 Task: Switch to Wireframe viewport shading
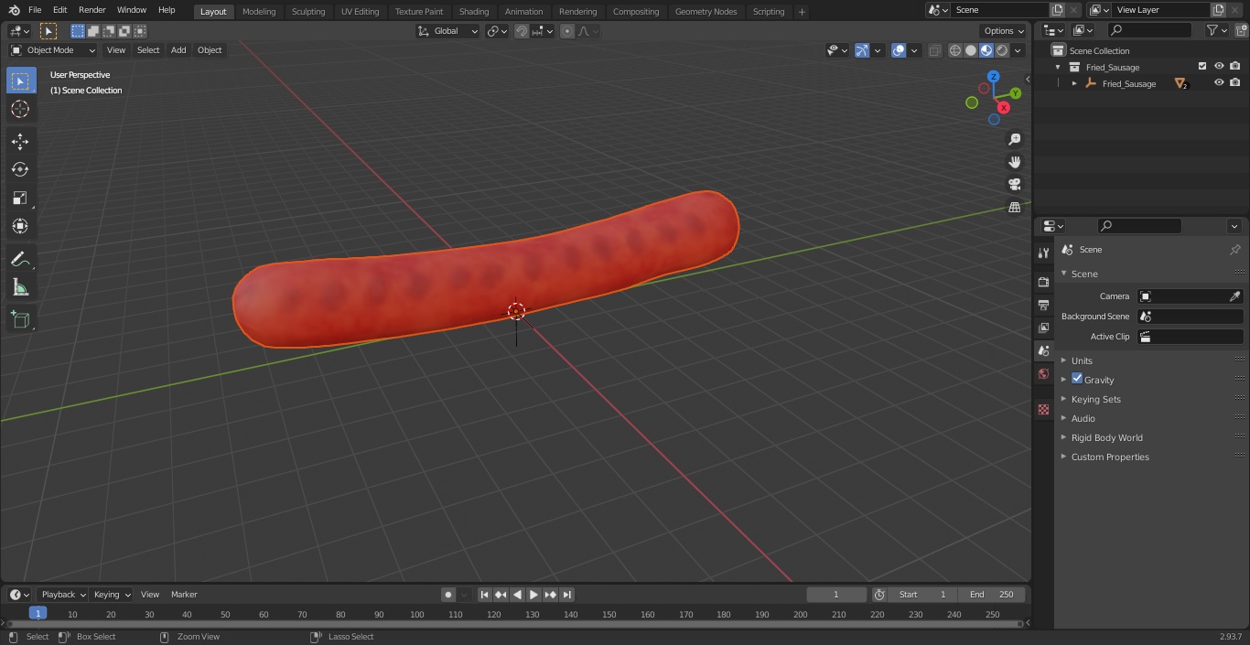[x=955, y=50]
